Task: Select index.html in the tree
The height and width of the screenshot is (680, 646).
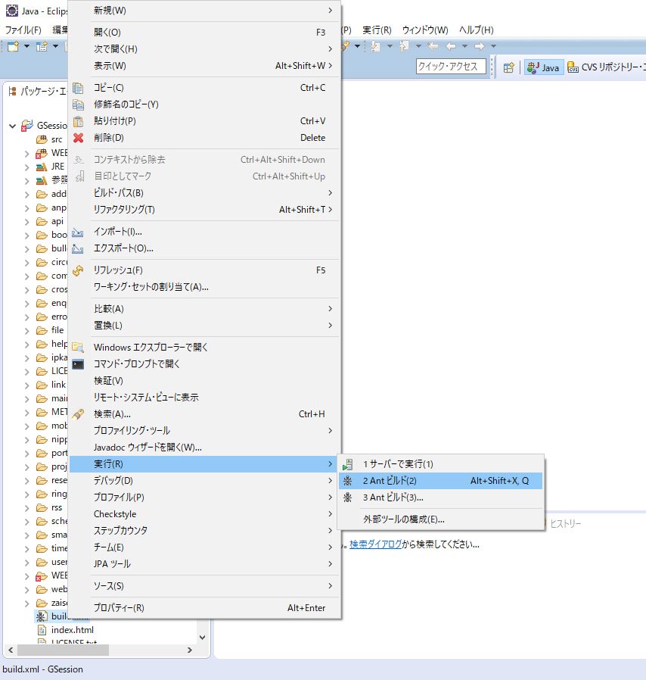Action: (x=73, y=630)
